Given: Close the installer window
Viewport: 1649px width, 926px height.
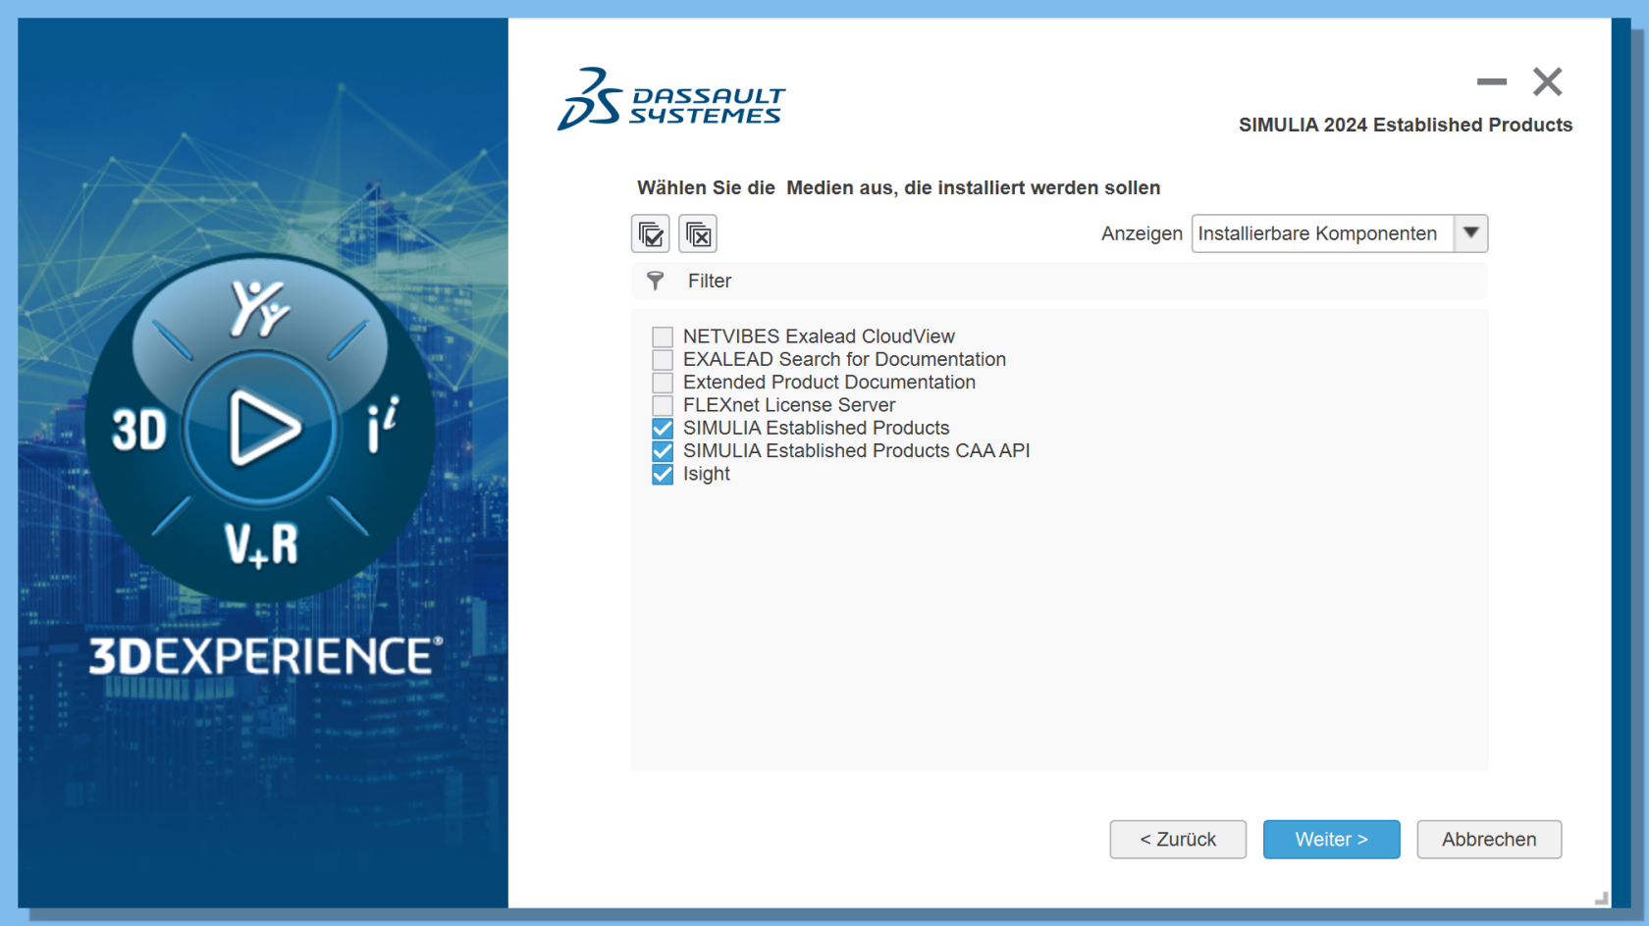Looking at the screenshot, I should (1548, 81).
